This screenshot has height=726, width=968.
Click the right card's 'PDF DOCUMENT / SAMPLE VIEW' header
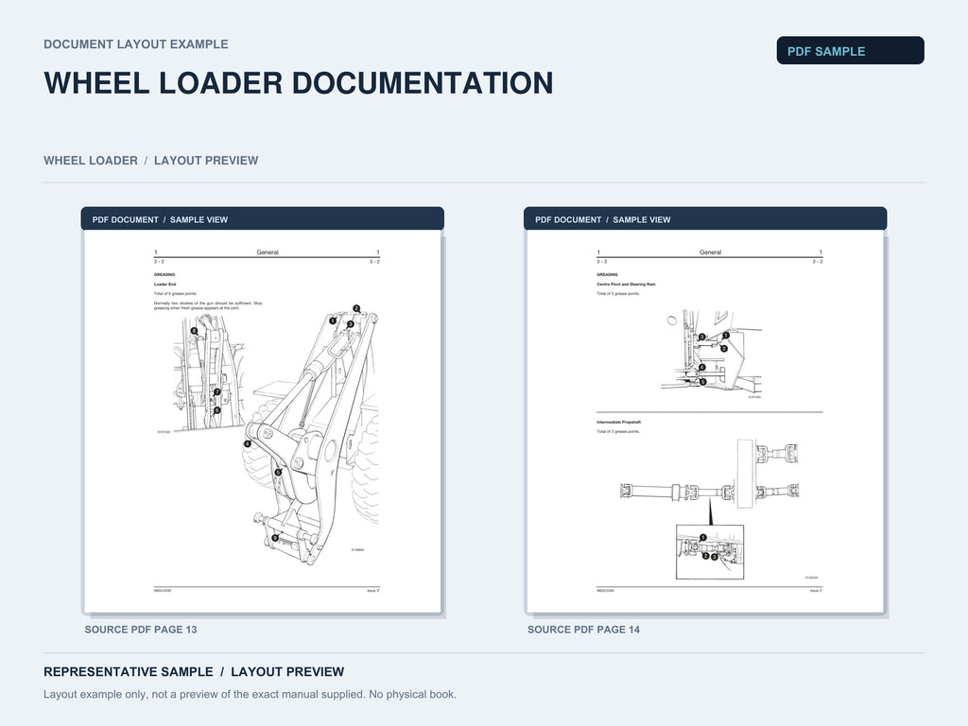[705, 219]
